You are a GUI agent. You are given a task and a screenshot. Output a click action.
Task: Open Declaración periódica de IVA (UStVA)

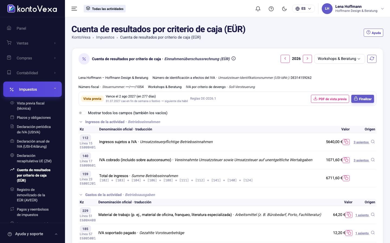click(34, 129)
